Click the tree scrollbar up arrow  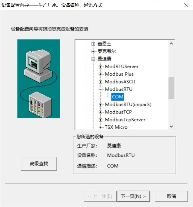tap(171, 44)
